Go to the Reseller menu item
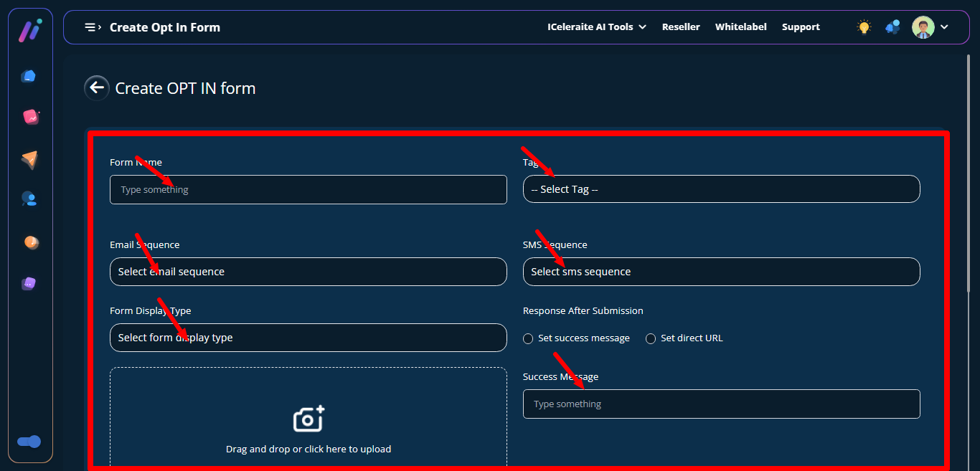The height and width of the screenshot is (471, 980). pyautogui.click(x=681, y=27)
